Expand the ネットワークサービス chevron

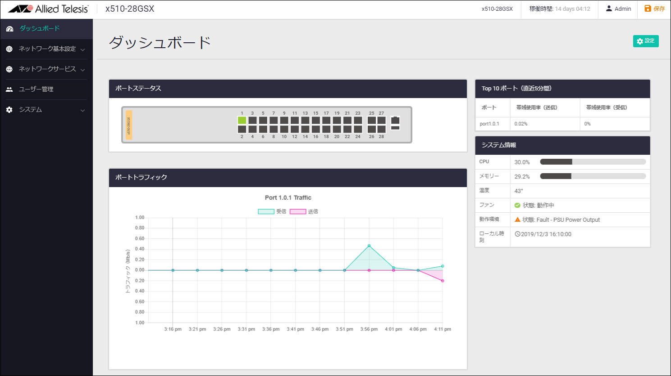(x=82, y=70)
